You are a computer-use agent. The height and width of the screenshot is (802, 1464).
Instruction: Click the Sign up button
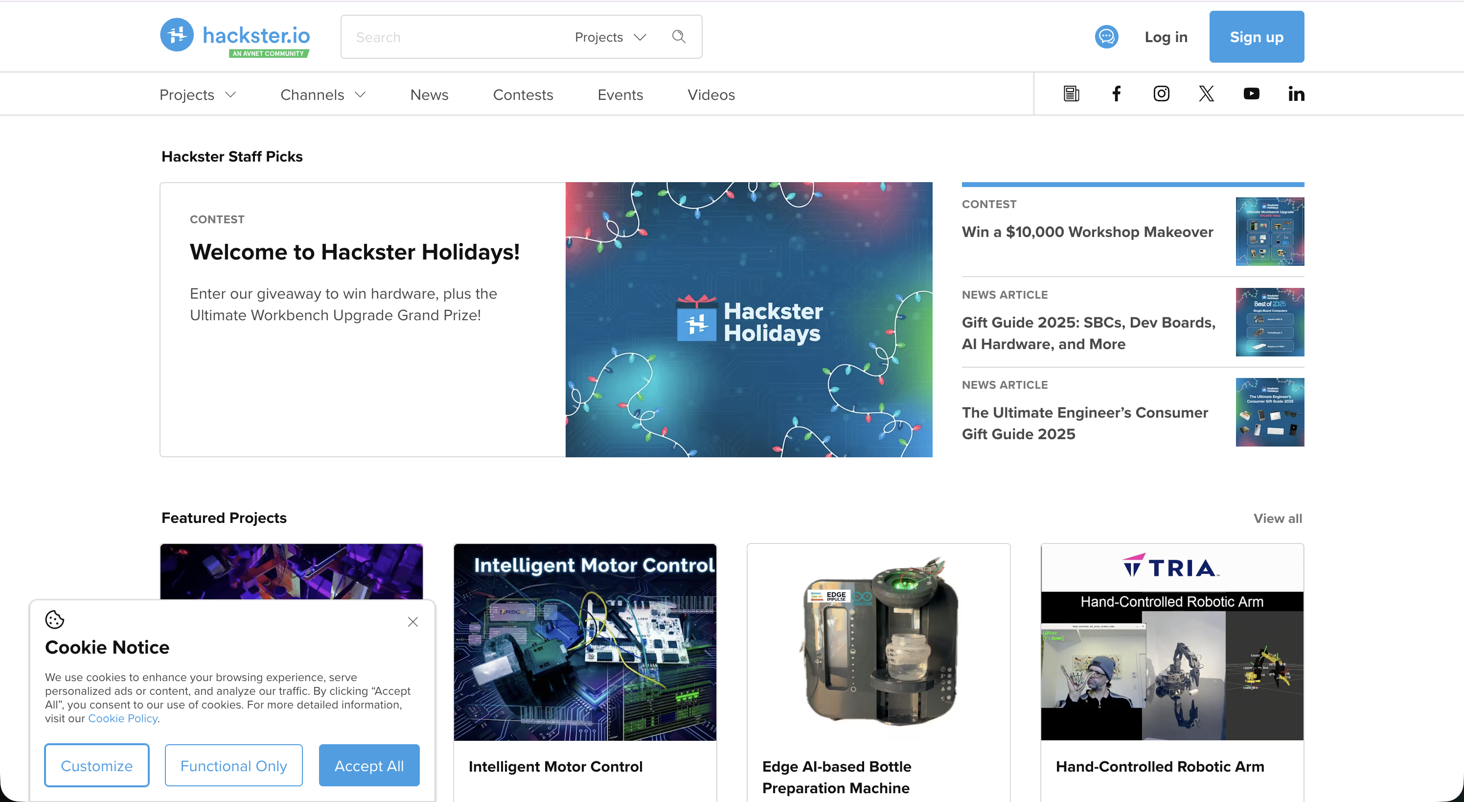click(x=1256, y=37)
